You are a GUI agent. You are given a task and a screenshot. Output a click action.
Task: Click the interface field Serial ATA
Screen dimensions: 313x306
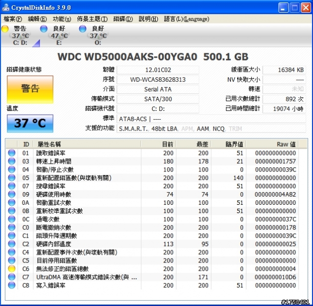tap(158, 89)
